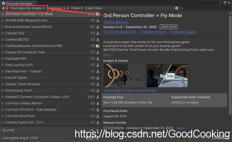Click download icon for Colonial Ship
232x142 pixels.
pos(98,33)
